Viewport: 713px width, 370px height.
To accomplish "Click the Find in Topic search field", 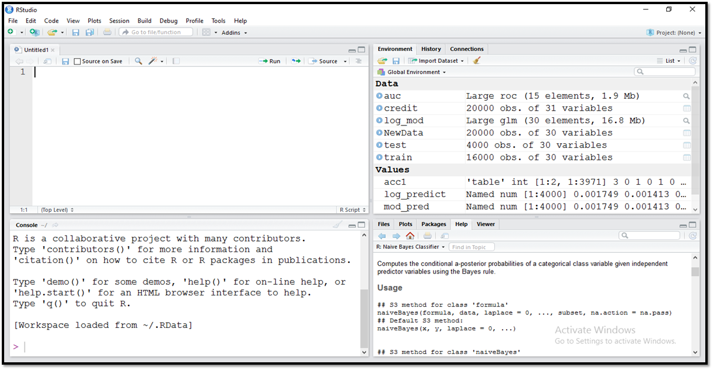I will coord(472,247).
